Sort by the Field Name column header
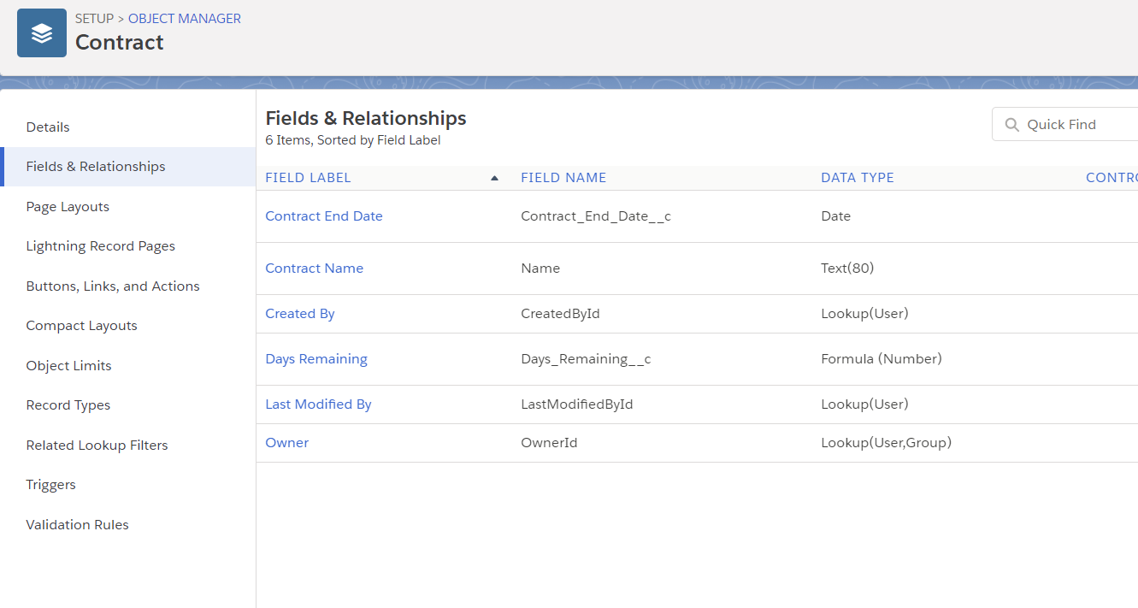Image resolution: width=1138 pixels, height=608 pixels. (x=563, y=178)
